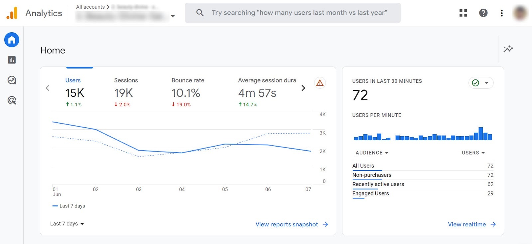This screenshot has width=532, height=244.
Task: Click the Sessions 2.0% decrease value
Action: coord(122,104)
